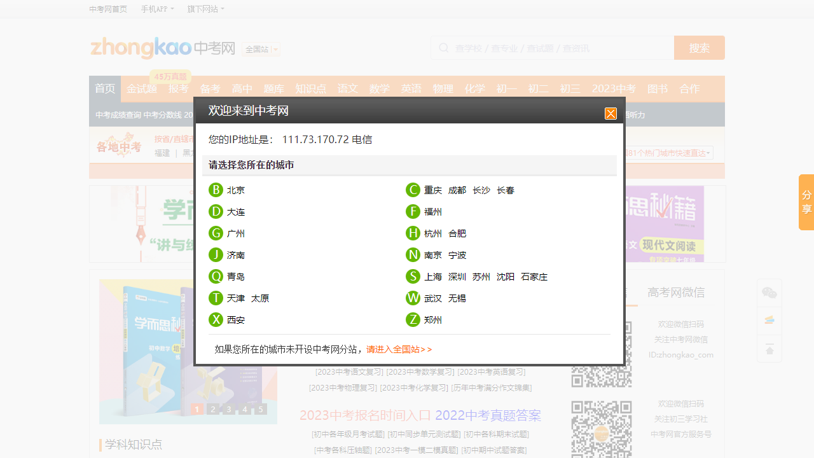Click the search input field
This screenshot has width=814, height=458.
point(553,48)
